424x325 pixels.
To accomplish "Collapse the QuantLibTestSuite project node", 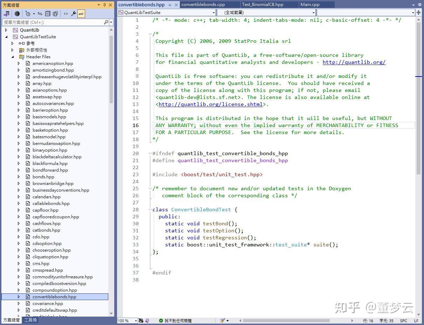I will point(6,37).
